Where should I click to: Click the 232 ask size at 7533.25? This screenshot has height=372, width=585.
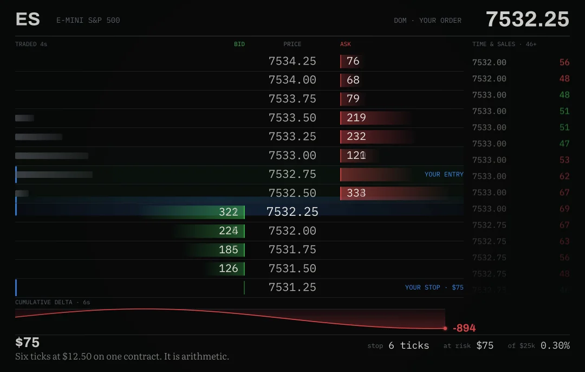[x=356, y=136]
